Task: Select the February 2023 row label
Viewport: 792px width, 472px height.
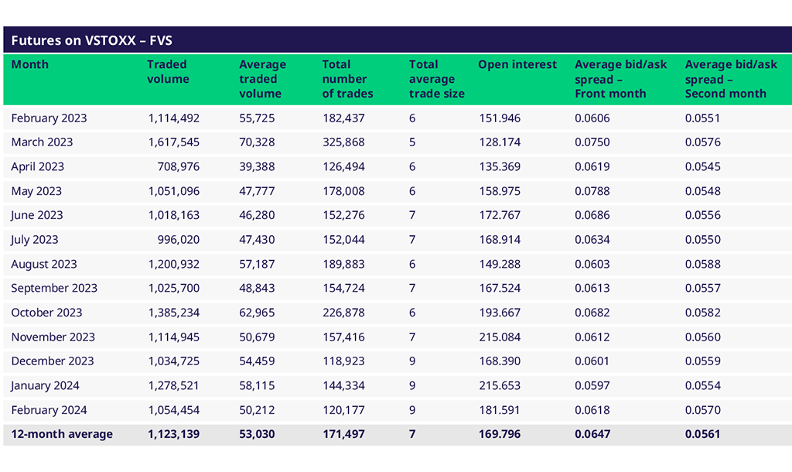Action: [x=49, y=118]
